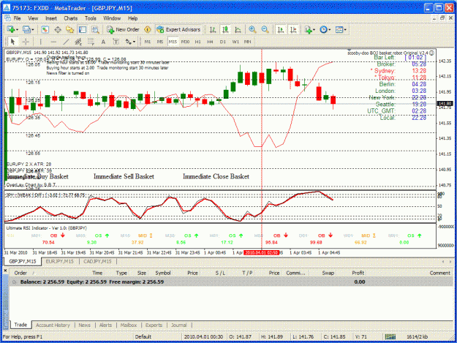Viewport: 457px width, 343px height.
Task: Expand the Templates dropdown arrow
Action: tap(345, 30)
